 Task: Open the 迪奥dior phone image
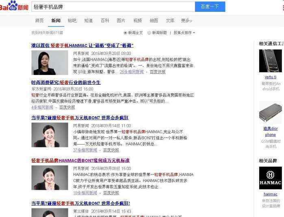[x=271, y=112]
